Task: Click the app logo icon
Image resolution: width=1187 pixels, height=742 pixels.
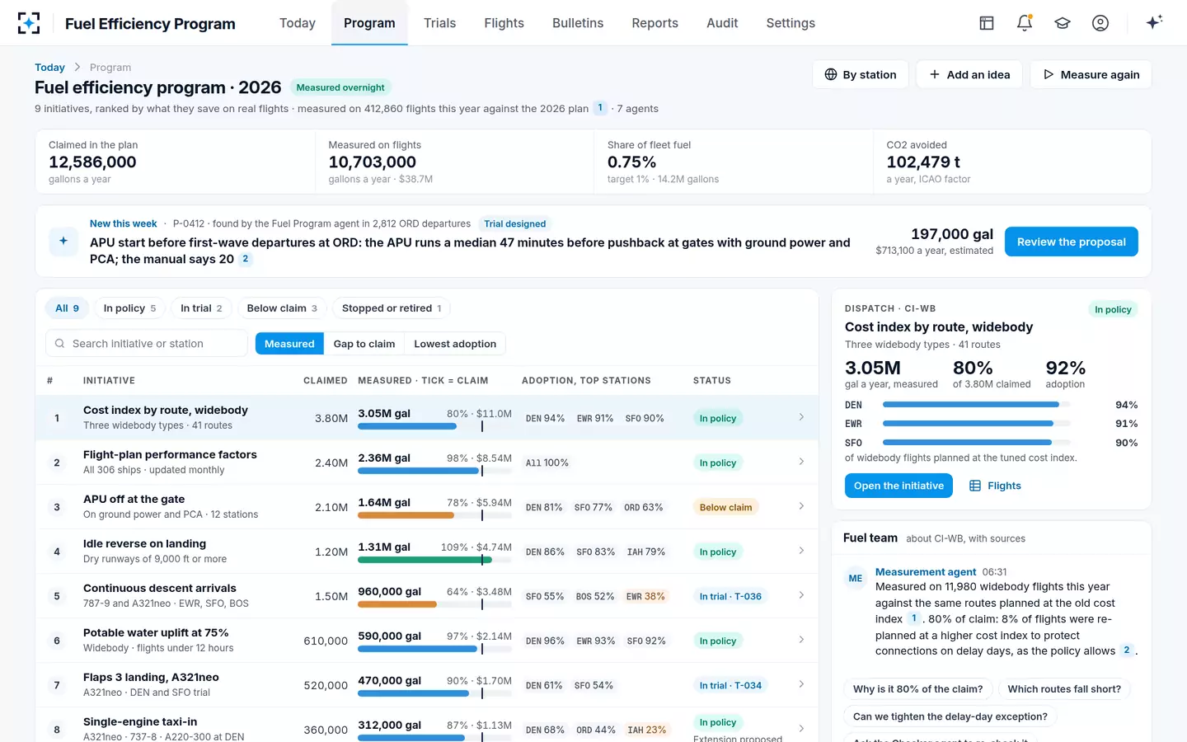Action: click(x=29, y=23)
